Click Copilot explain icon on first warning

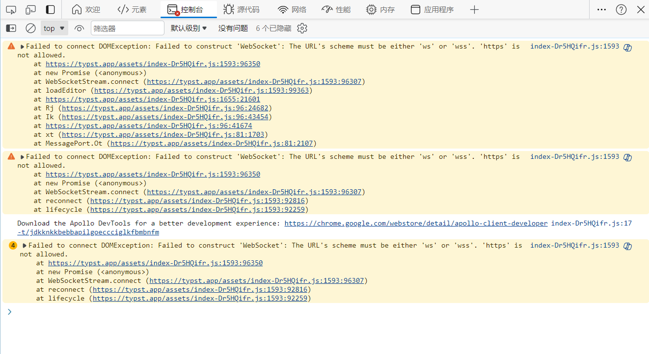coord(627,47)
